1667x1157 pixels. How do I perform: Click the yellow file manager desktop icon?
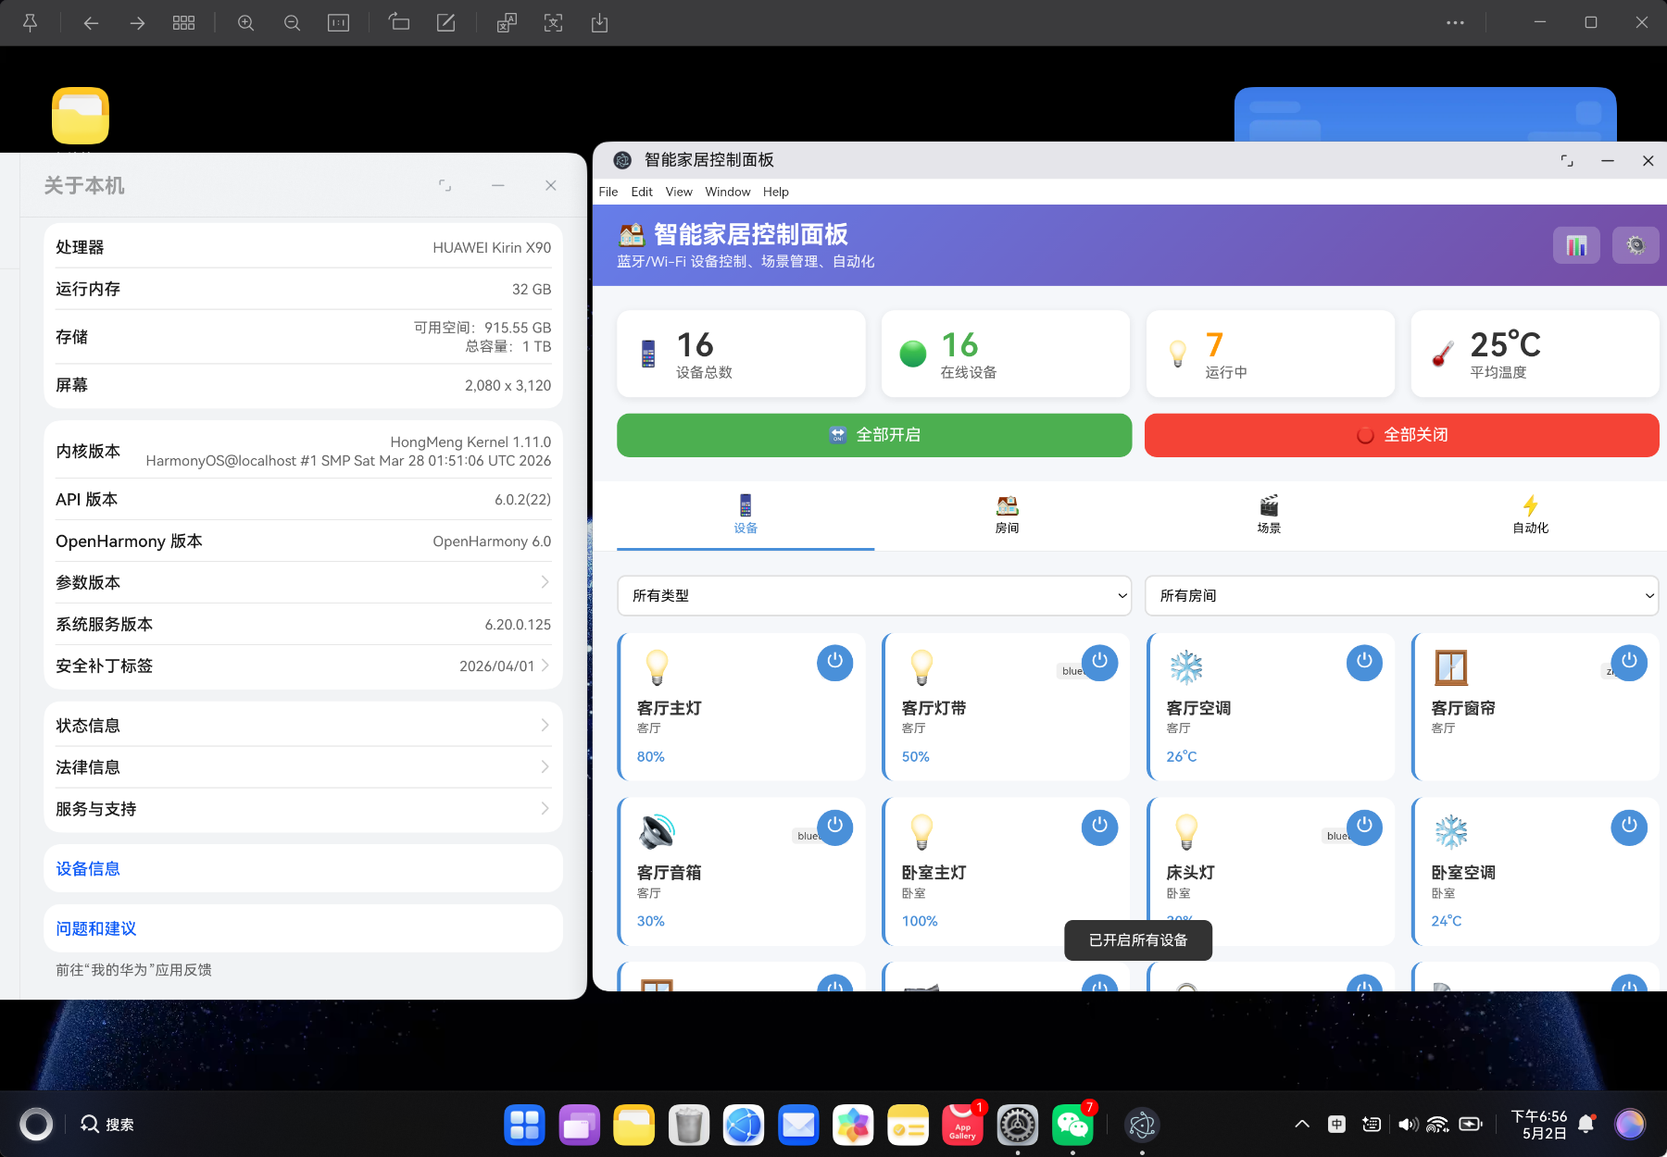pos(81,116)
